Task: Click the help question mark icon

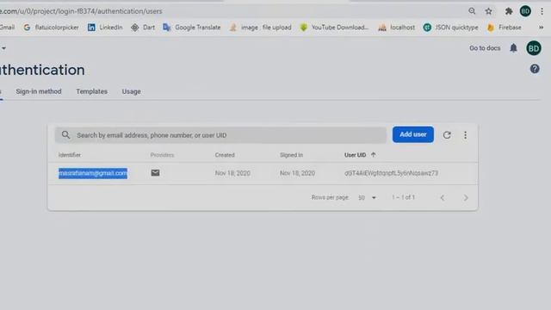Action: tap(535, 69)
